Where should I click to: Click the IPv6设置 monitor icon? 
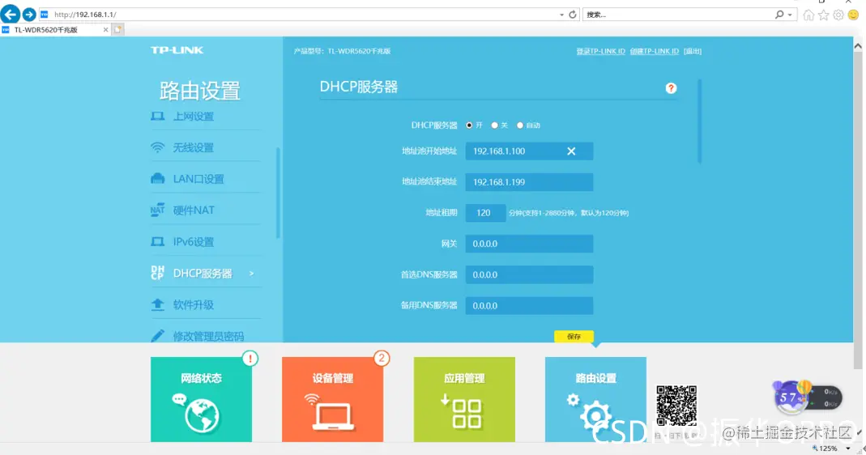point(157,242)
